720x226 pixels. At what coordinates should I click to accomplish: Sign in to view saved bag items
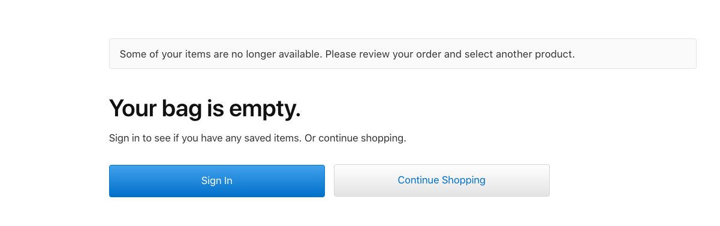point(216,180)
